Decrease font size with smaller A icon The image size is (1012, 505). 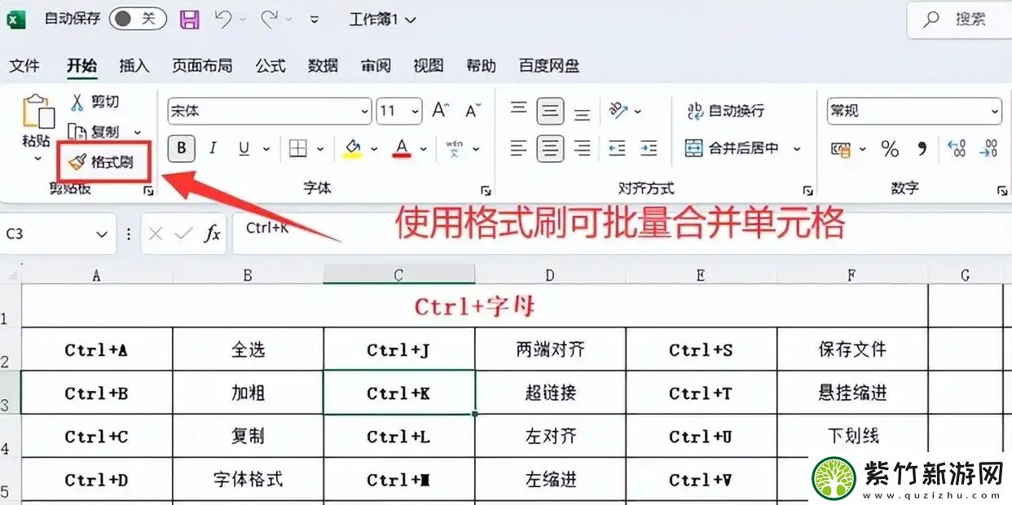[473, 111]
